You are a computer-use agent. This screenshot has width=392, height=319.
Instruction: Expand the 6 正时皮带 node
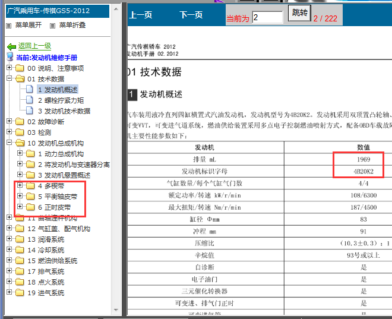pyautogui.click(x=20, y=207)
